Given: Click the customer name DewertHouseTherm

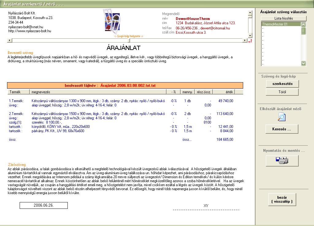Looking at the screenshot, I should (x=193, y=19).
